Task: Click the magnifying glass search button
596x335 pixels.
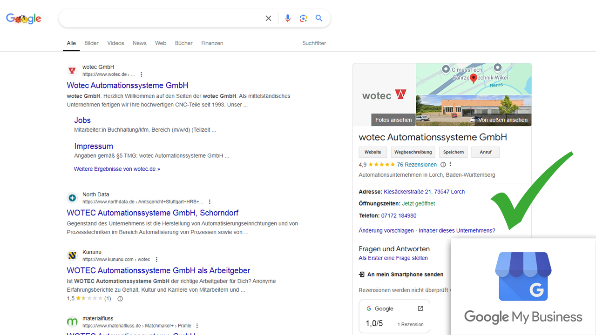Action: click(319, 18)
